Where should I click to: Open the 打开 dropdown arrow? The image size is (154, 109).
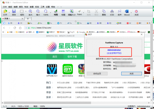(x=9, y=13)
